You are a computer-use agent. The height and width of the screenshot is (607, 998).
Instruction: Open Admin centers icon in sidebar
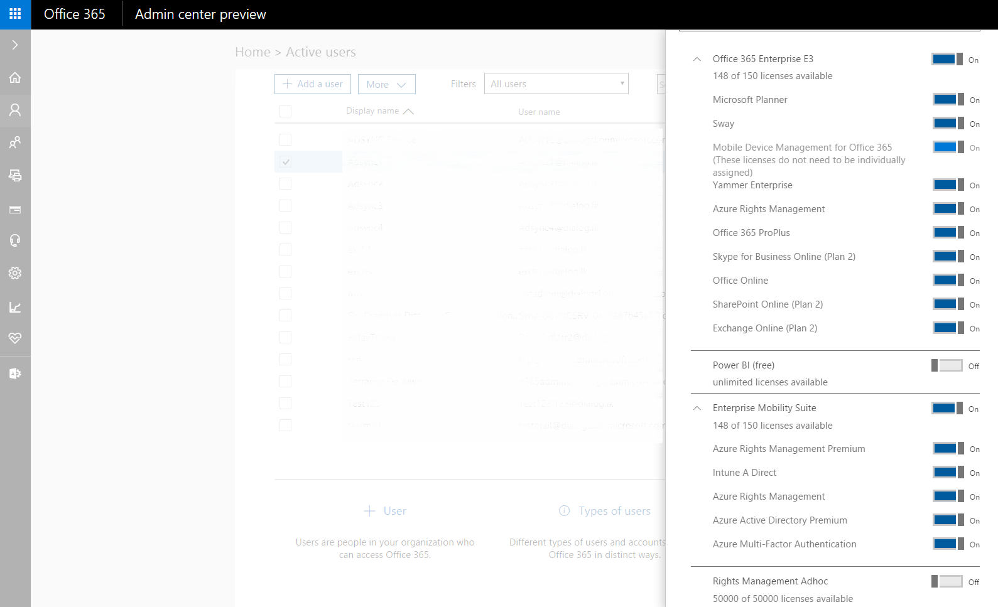pyautogui.click(x=15, y=373)
